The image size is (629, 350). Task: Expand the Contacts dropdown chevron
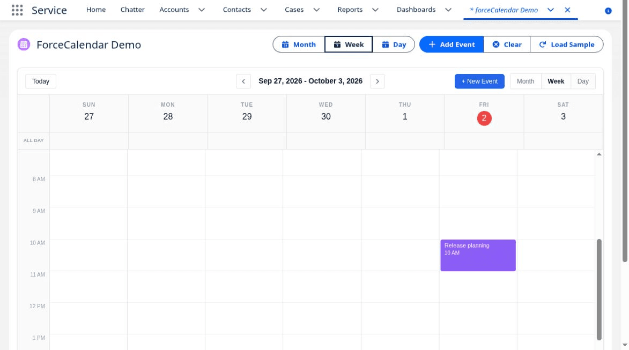(263, 10)
